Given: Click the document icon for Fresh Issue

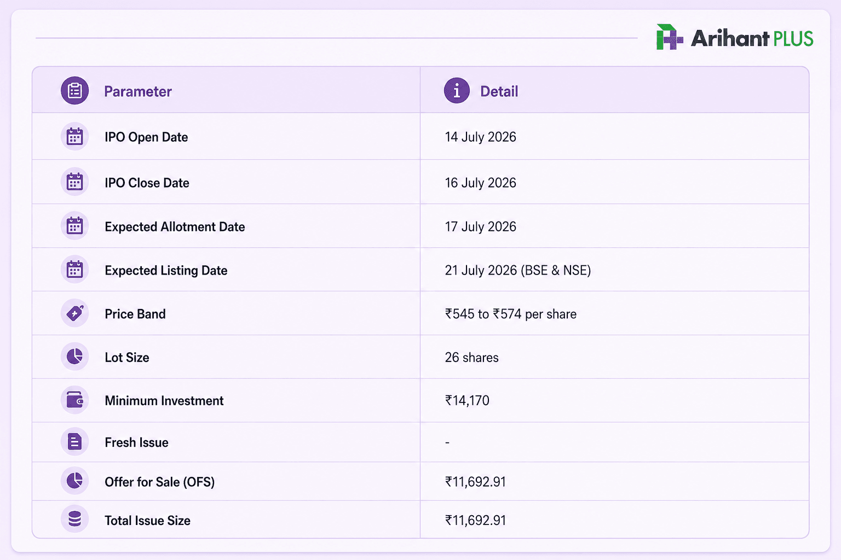Looking at the screenshot, I should coord(74,442).
